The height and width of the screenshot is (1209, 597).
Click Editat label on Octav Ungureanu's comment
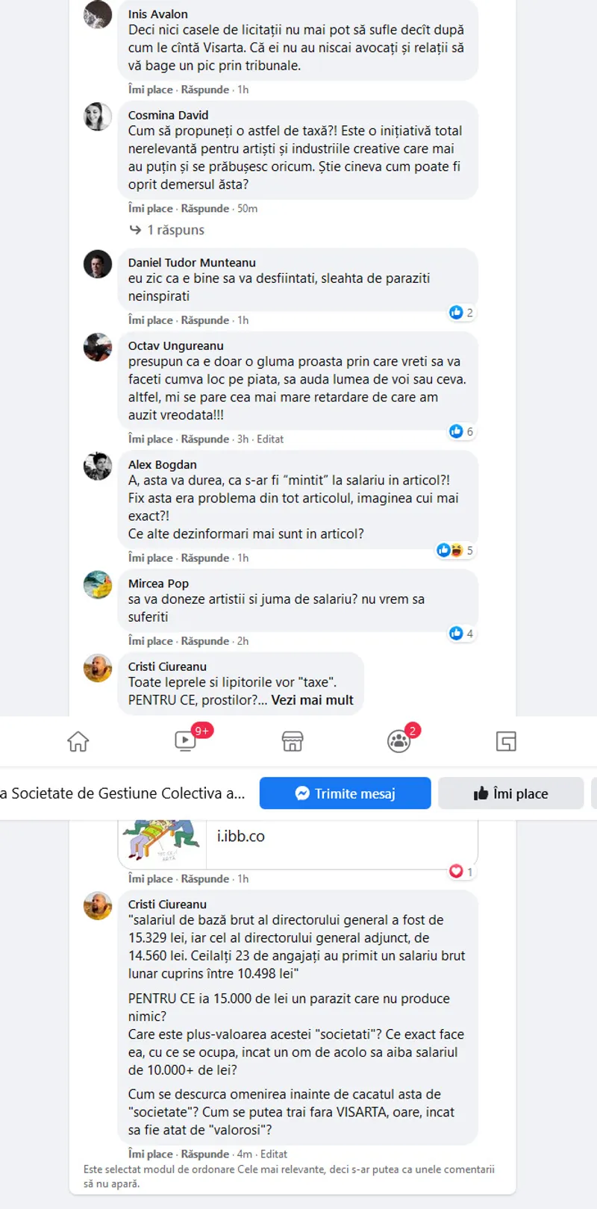point(270,440)
